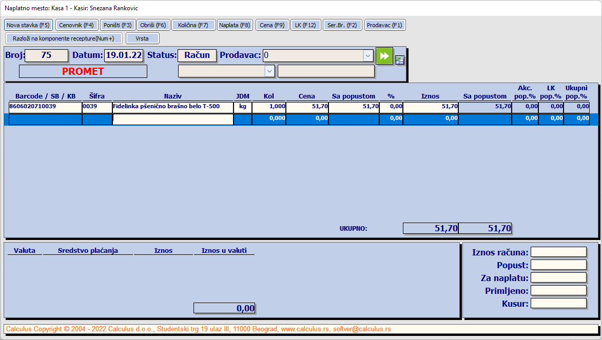Click the green fast-forward arrows icon

click(x=384, y=56)
